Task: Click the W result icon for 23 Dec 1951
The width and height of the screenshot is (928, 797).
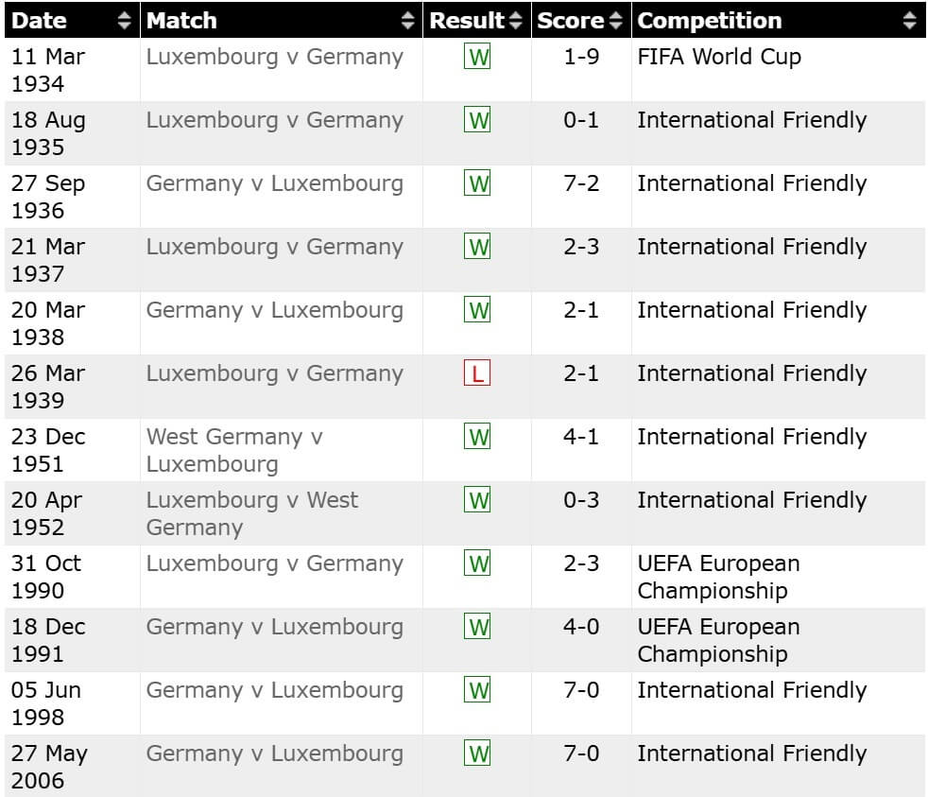Action: tap(478, 437)
